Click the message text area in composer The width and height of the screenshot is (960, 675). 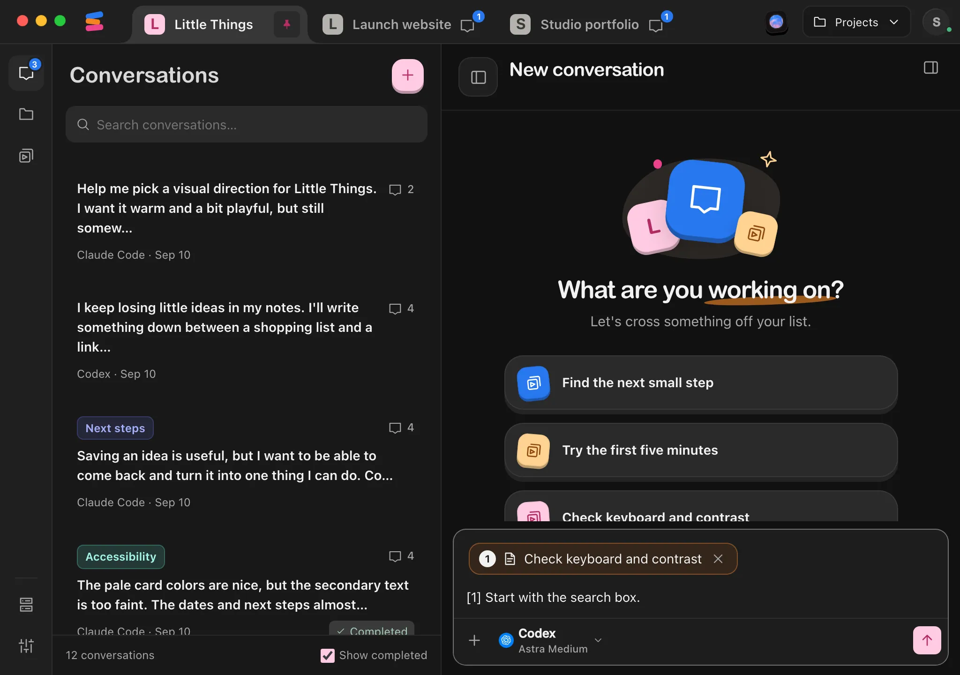point(700,597)
